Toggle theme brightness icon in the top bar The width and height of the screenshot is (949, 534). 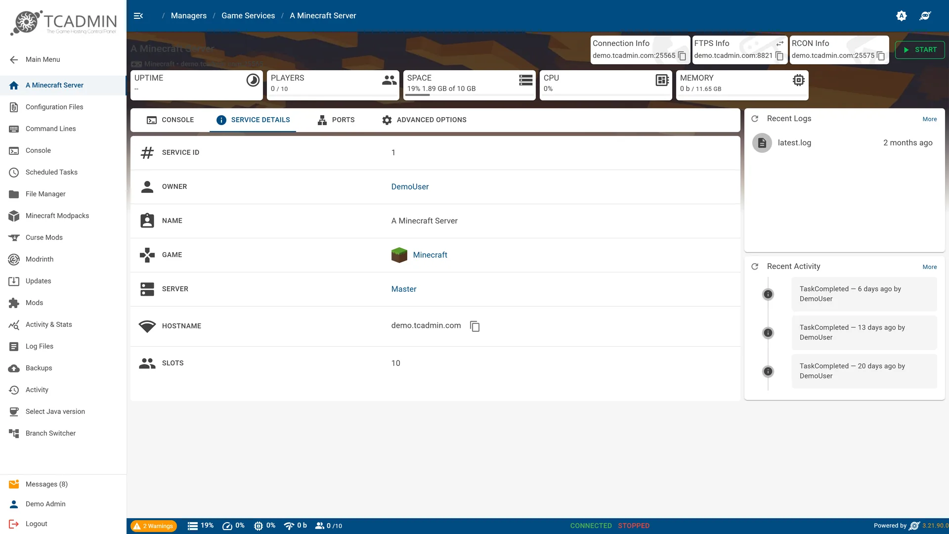902,16
